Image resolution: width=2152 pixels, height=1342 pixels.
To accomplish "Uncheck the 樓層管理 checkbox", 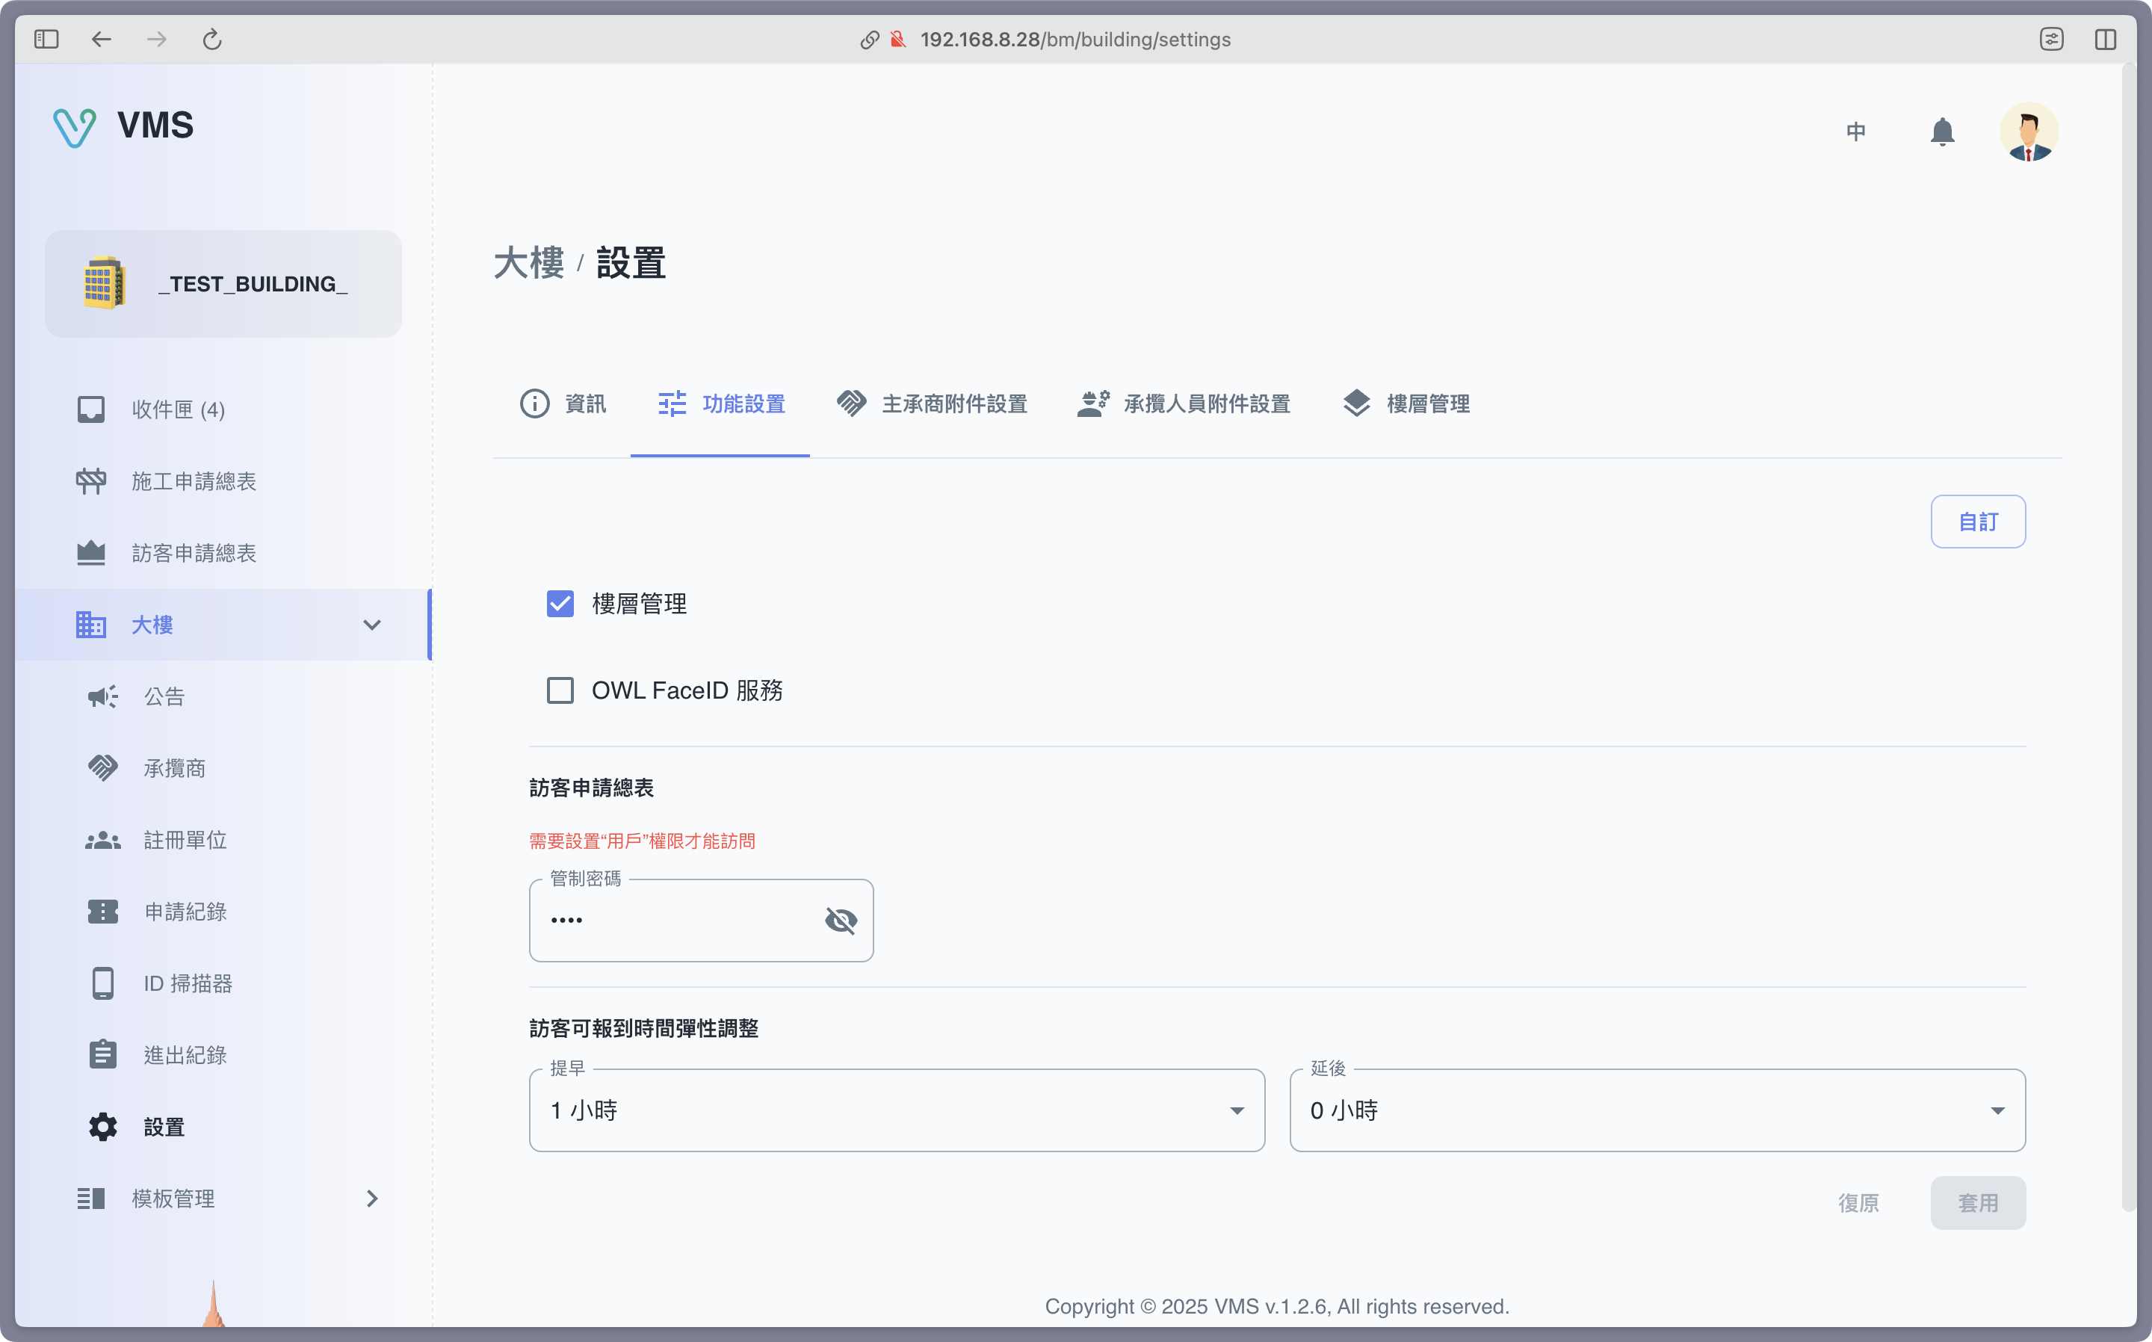I will coord(560,604).
